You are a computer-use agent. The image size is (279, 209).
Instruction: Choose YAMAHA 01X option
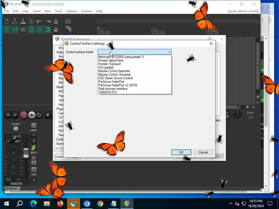point(135,92)
